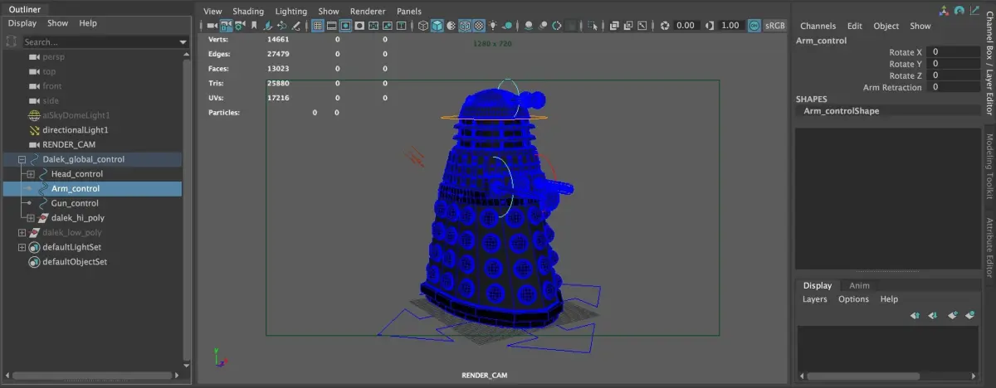Screen dimensions: 996x388
Task: Switch to the Anim layer tab
Action: 860,285
